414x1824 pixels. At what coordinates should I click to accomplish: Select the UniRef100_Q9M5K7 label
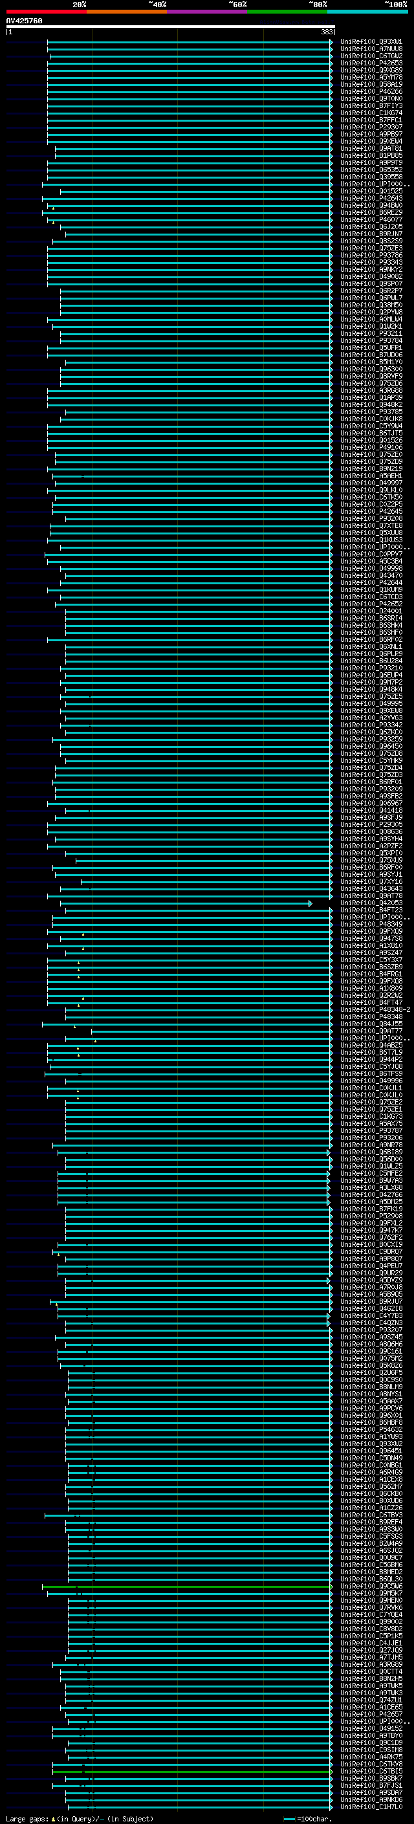pos(371,1593)
